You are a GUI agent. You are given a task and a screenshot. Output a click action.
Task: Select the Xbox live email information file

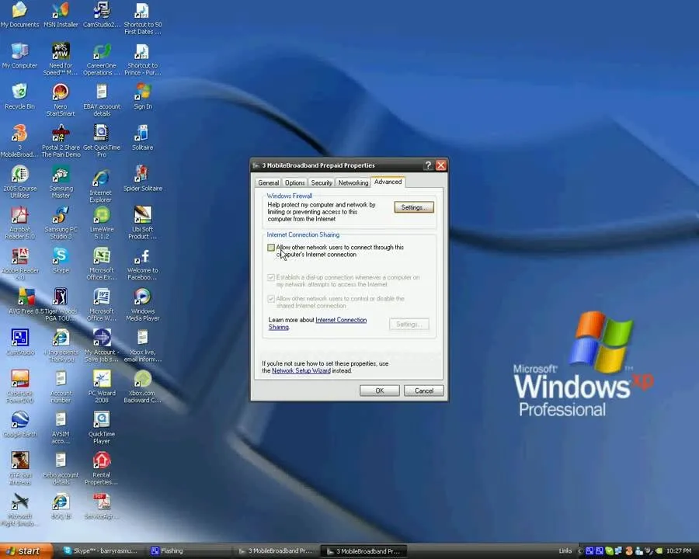point(143,346)
